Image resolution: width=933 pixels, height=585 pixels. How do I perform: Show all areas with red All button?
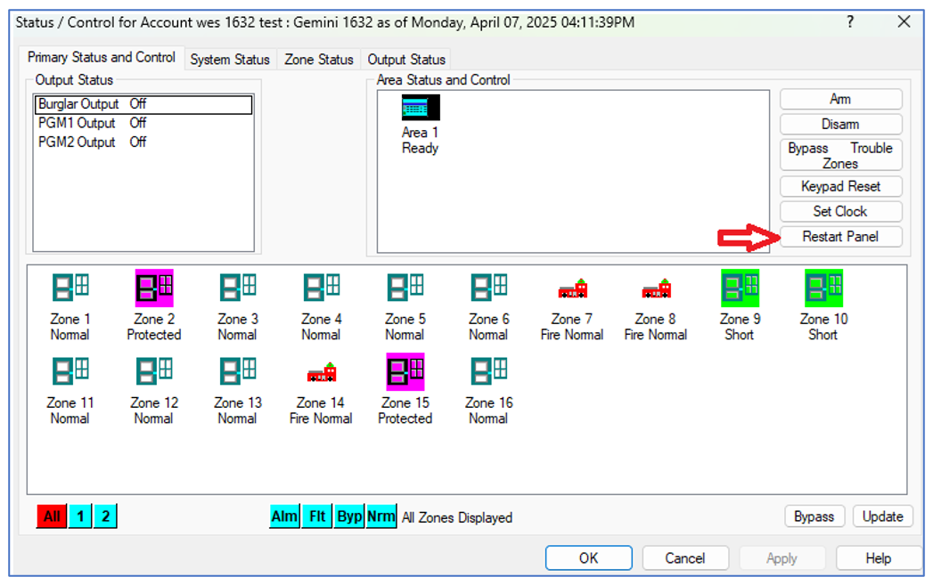tap(52, 516)
